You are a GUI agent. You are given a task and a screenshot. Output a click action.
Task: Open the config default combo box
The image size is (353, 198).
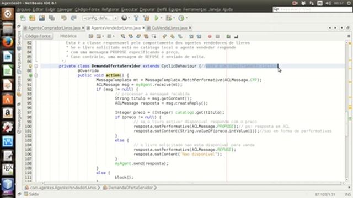click(x=100, y=18)
